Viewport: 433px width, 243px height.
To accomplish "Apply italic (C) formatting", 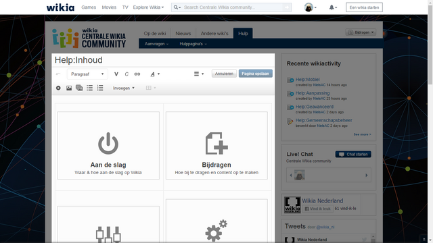I will [127, 74].
